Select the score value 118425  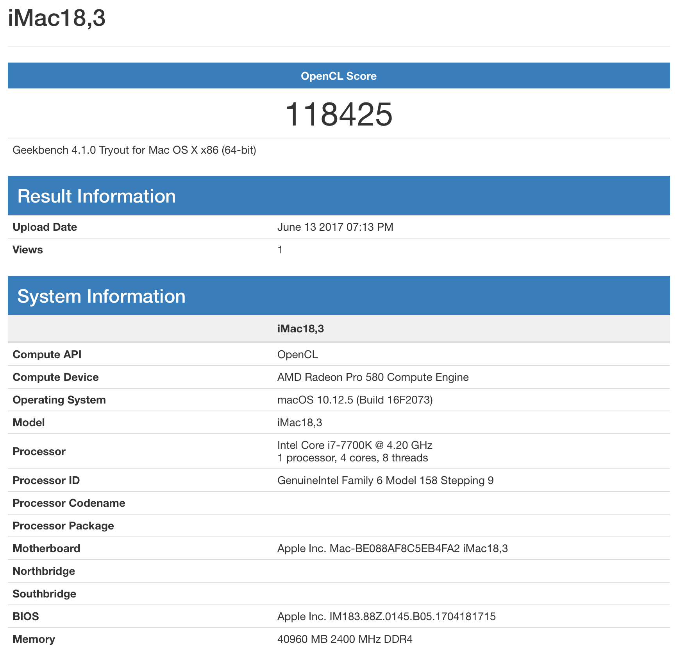tap(339, 114)
